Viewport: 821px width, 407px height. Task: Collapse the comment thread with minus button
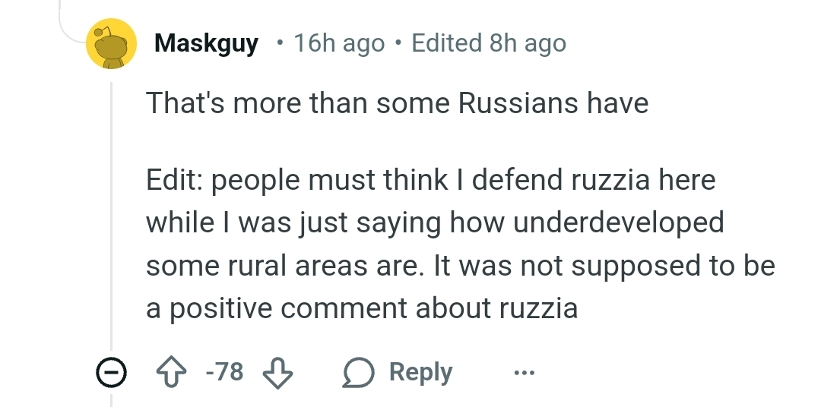pos(111,372)
